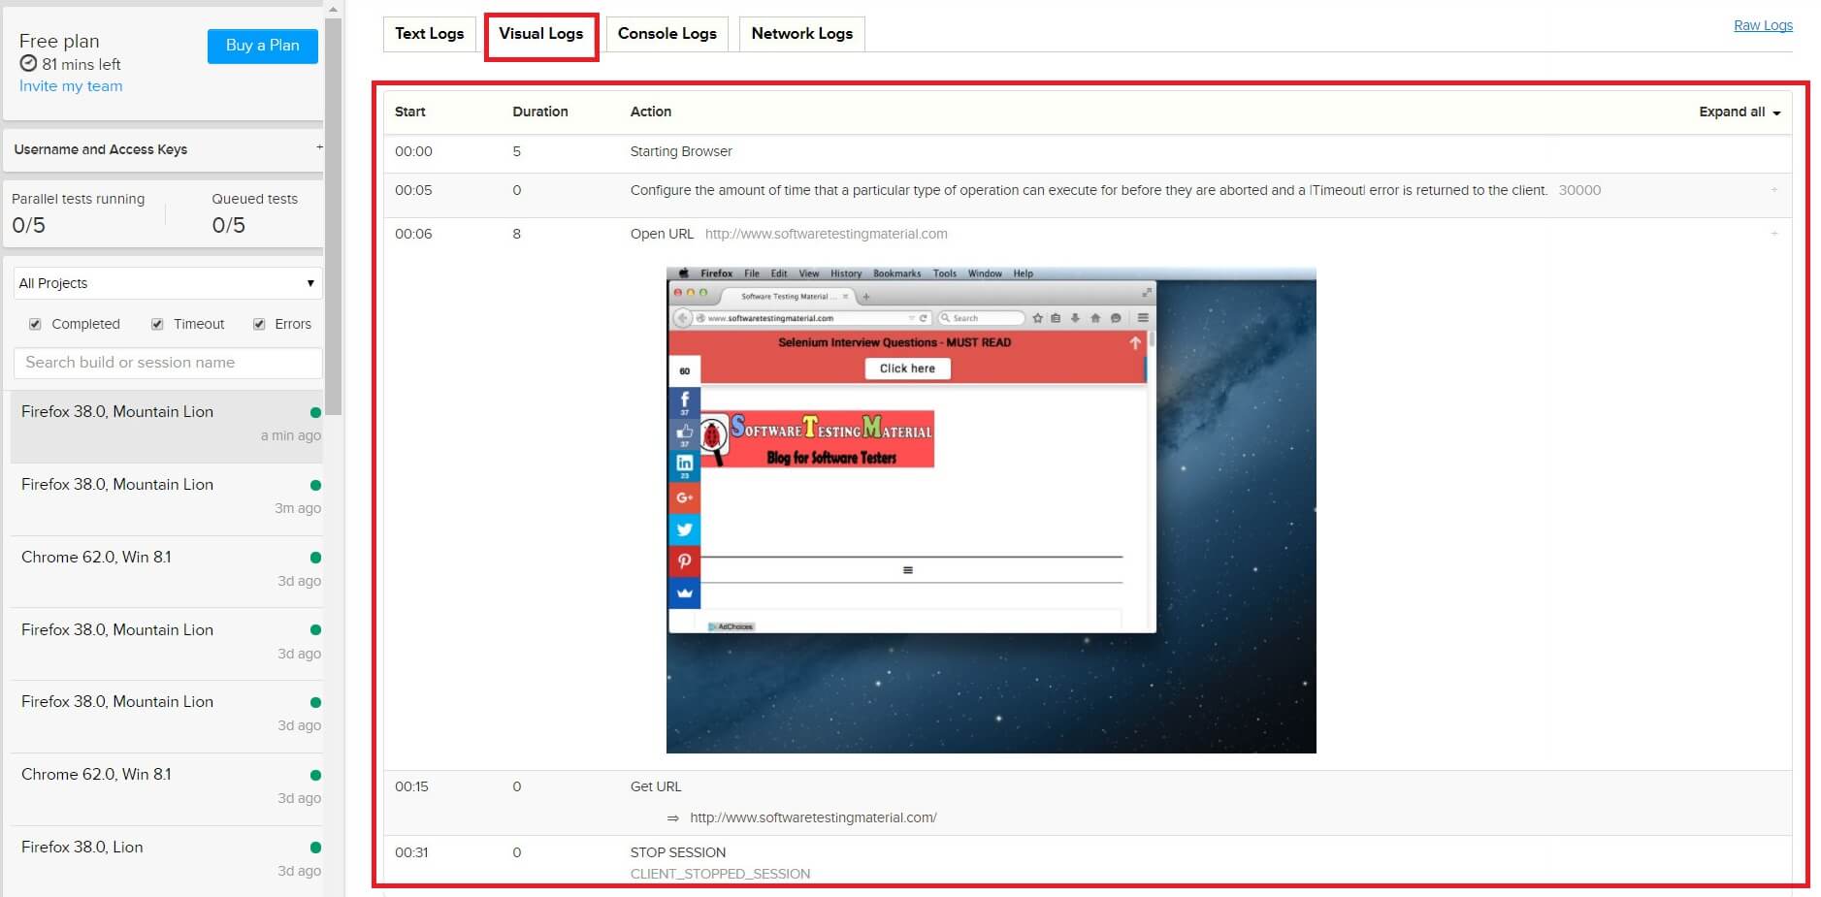Click the 00:06 start time cell
Image resolution: width=1821 pixels, height=897 pixels.
pos(413,234)
